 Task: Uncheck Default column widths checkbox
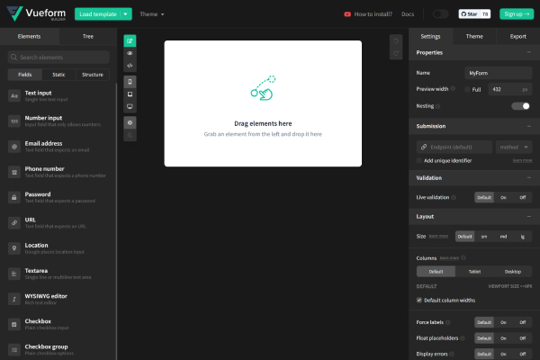(419, 300)
